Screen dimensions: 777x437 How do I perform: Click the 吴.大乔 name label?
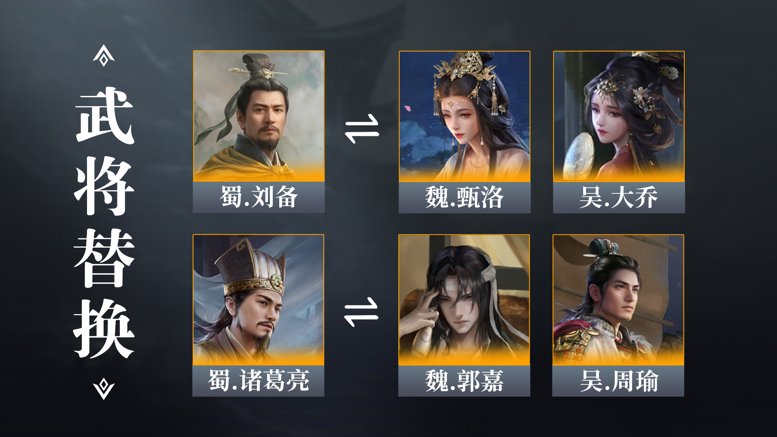coord(619,198)
